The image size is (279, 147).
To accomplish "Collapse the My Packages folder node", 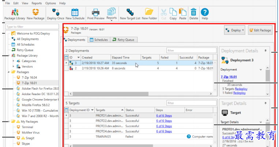I will [9, 121].
